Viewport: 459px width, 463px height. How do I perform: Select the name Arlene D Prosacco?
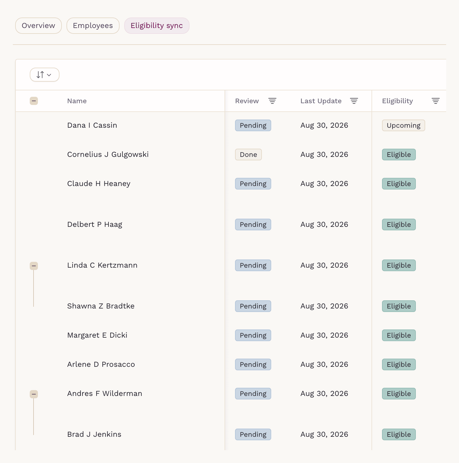click(101, 364)
